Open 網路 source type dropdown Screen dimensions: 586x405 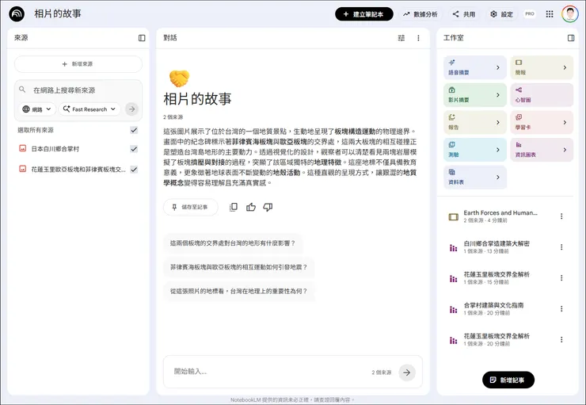[x=36, y=109]
